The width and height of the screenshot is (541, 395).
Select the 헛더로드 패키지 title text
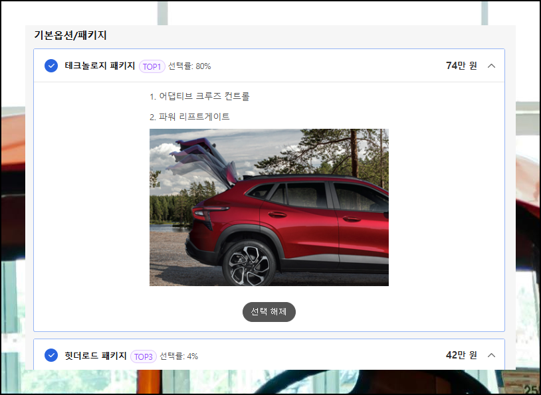(x=96, y=355)
